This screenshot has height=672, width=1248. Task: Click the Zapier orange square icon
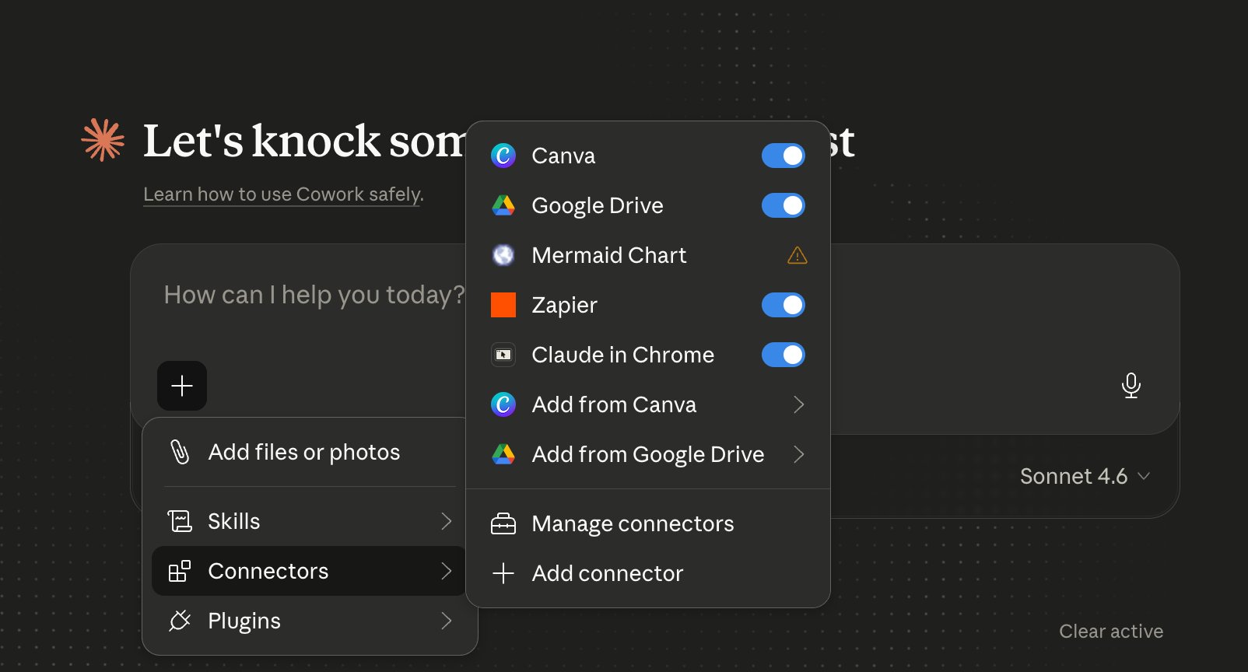(x=503, y=305)
